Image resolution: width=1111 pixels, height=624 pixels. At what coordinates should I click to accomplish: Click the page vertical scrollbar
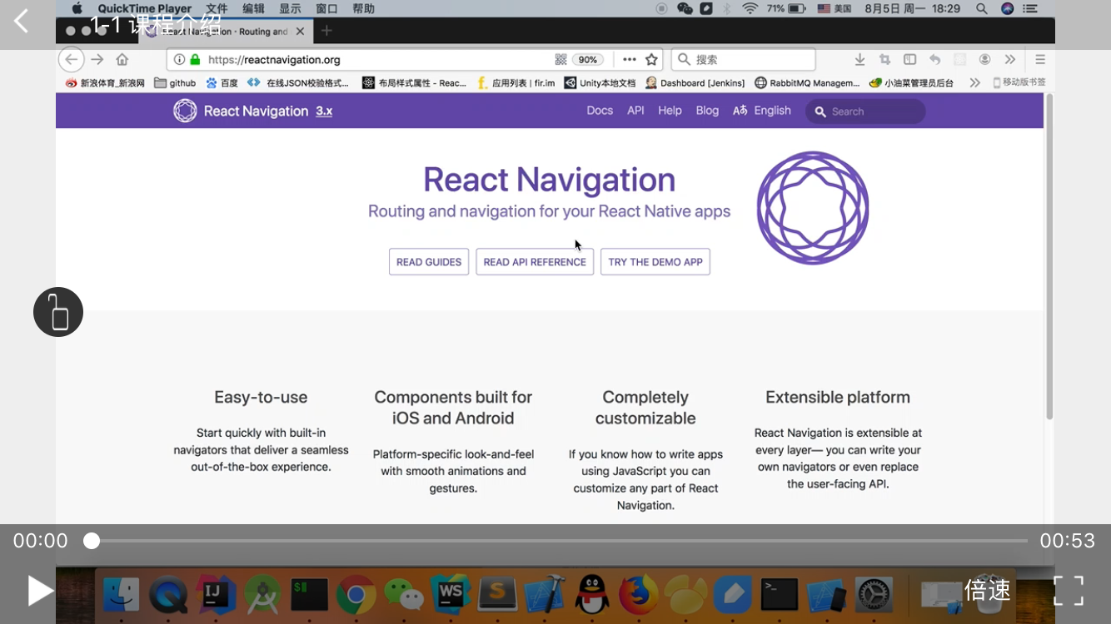tap(1049, 258)
